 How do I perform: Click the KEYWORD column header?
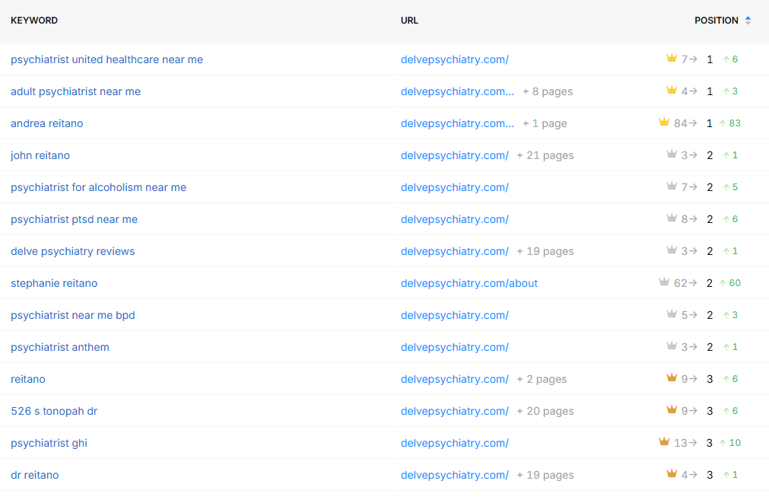pyautogui.click(x=34, y=20)
